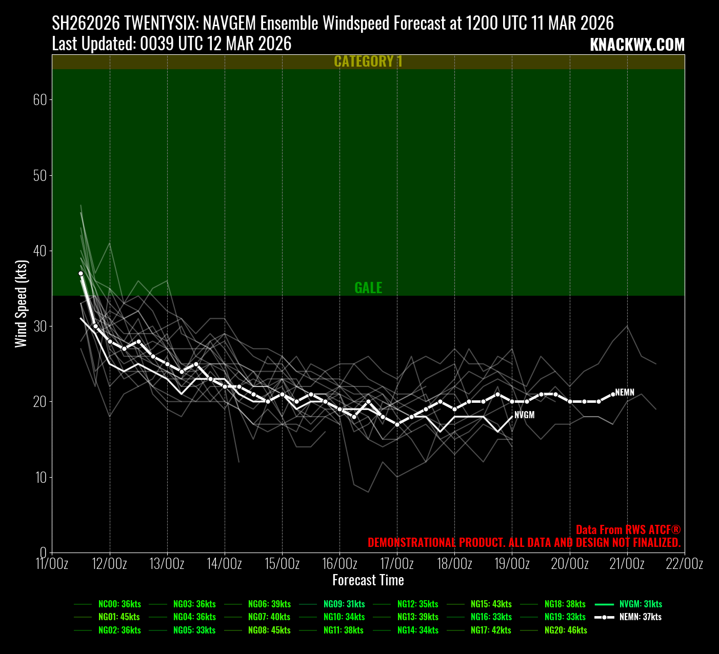Click the NVGM label at line end
Image resolution: width=719 pixels, height=654 pixels.
(524, 415)
